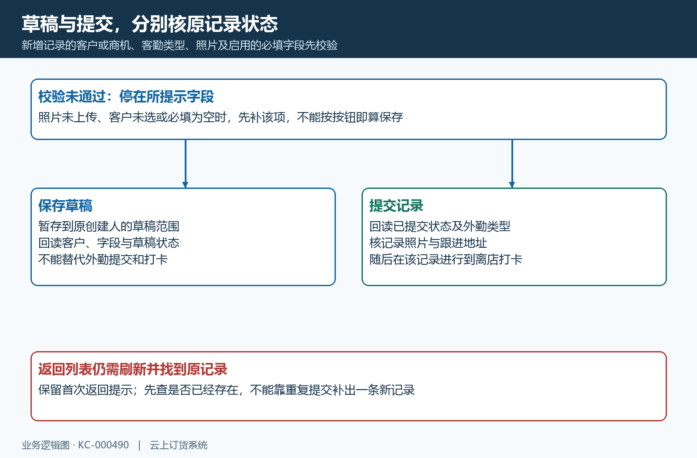Click the 保存草稿 heading

click(65, 205)
